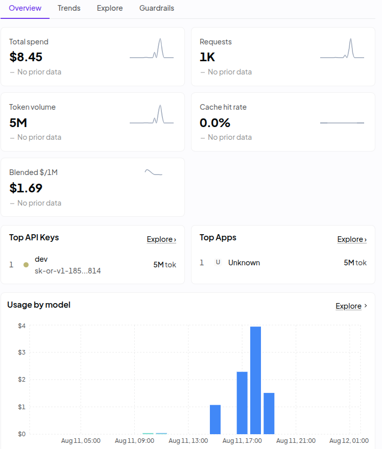Open Explore link in Usage by model

pyautogui.click(x=348, y=306)
